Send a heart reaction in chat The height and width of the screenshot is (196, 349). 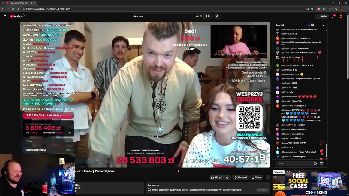(321, 163)
